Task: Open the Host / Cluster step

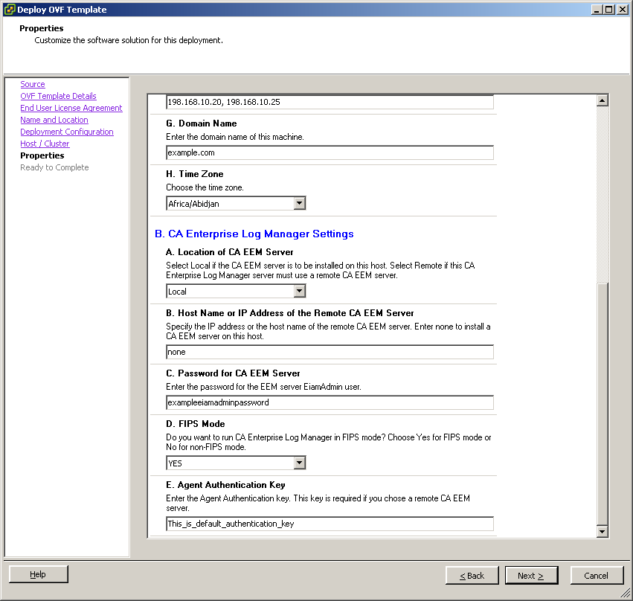Action: click(x=44, y=143)
